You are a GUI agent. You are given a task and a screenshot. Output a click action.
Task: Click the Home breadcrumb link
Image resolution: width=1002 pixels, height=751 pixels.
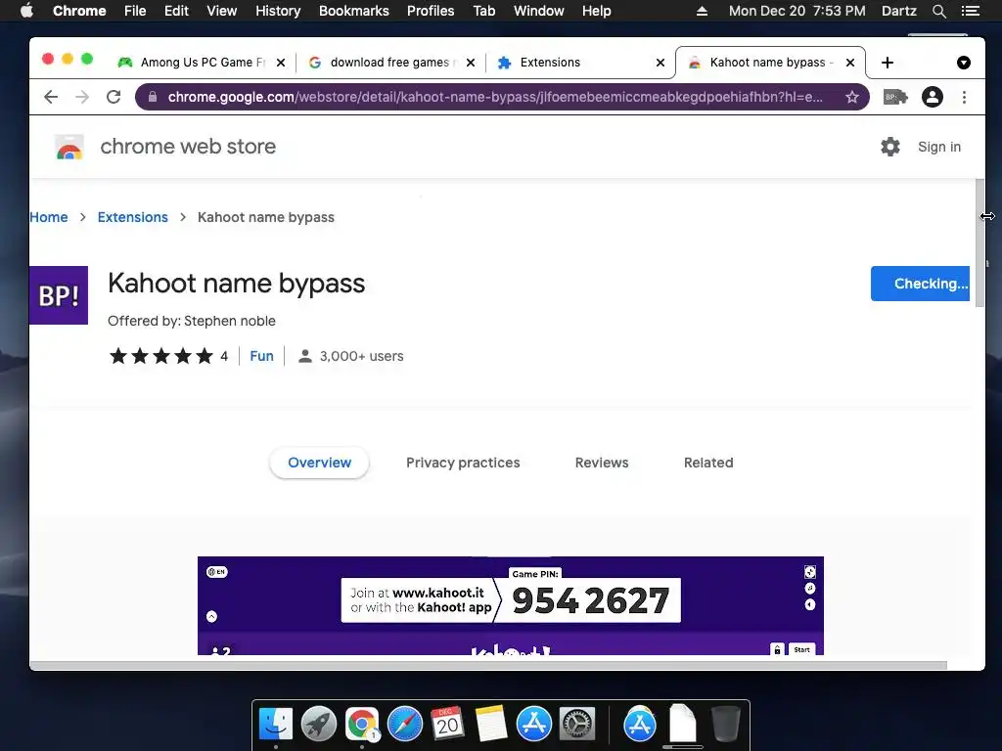[x=49, y=217]
